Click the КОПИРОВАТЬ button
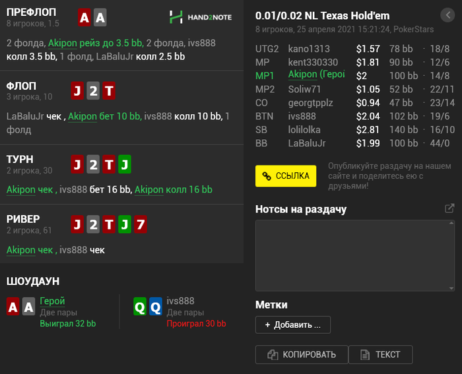462x374 pixels. pos(302,355)
